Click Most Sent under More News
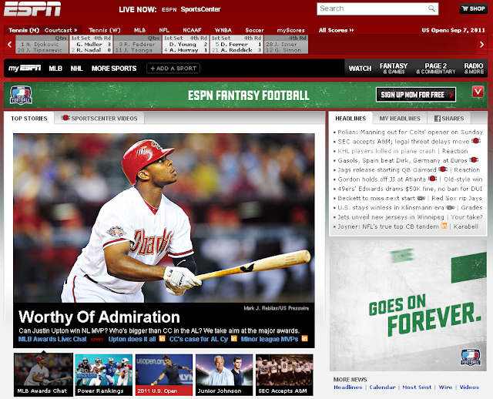 click(417, 387)
